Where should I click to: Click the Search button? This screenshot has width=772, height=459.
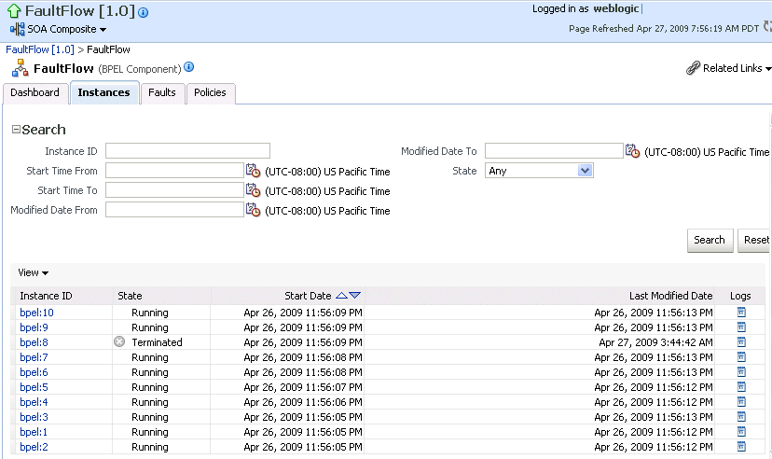pos(710,241)
